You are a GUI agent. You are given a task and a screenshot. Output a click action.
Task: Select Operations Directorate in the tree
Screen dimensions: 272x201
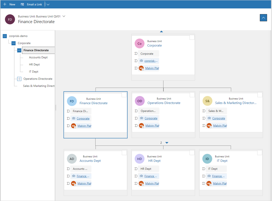[38, 79]
